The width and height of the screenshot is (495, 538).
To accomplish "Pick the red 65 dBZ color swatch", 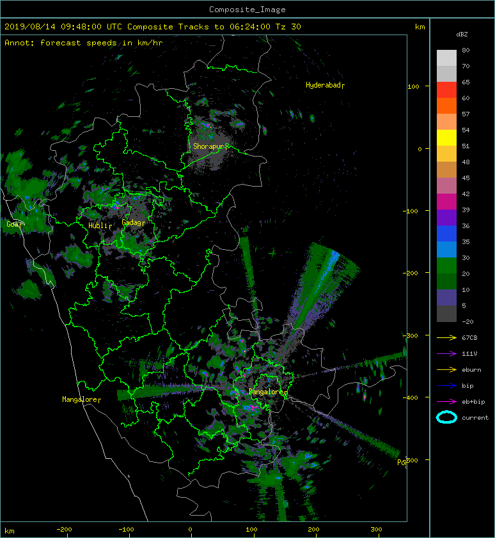I will click(446, 90).
